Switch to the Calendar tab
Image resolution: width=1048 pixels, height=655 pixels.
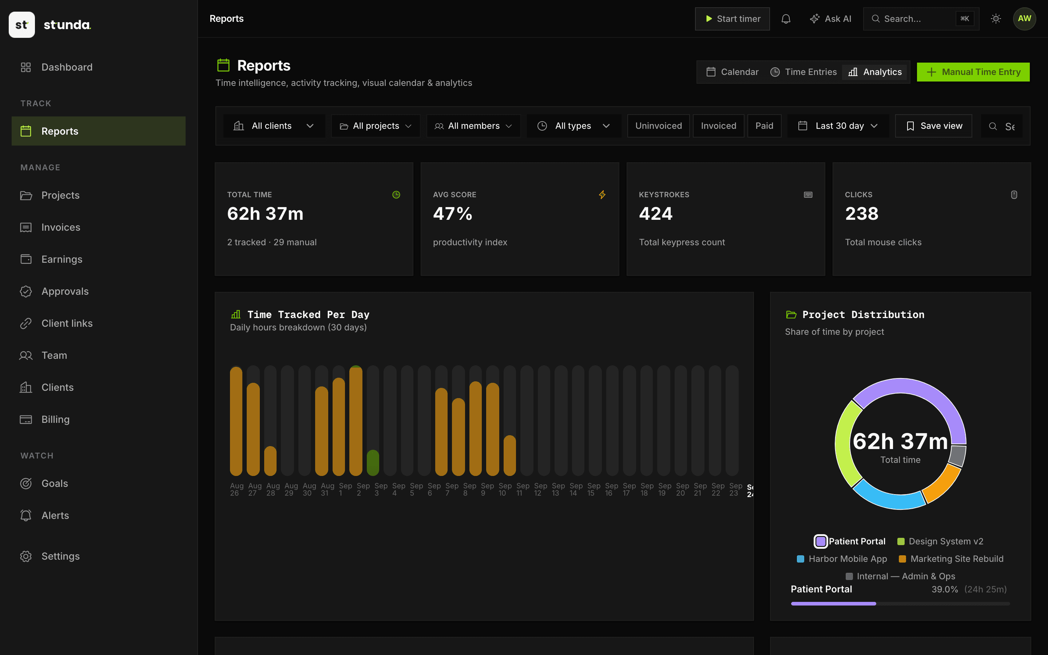[732, 72]
